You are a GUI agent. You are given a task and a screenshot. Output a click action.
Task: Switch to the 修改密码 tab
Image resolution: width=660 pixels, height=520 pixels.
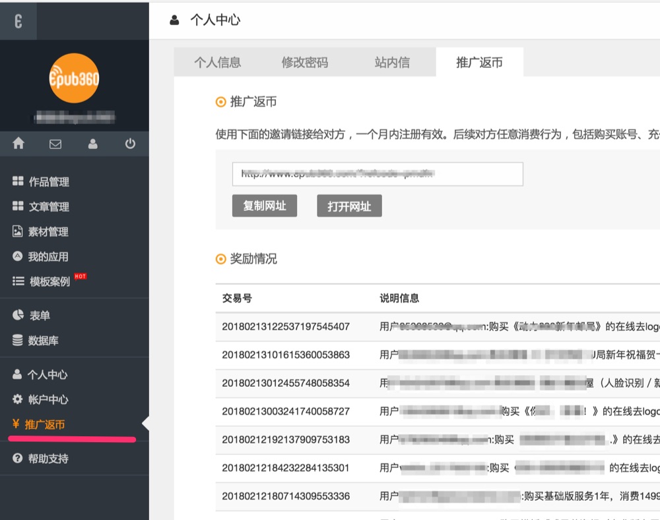pyautogui.click(x=304, y=63)
